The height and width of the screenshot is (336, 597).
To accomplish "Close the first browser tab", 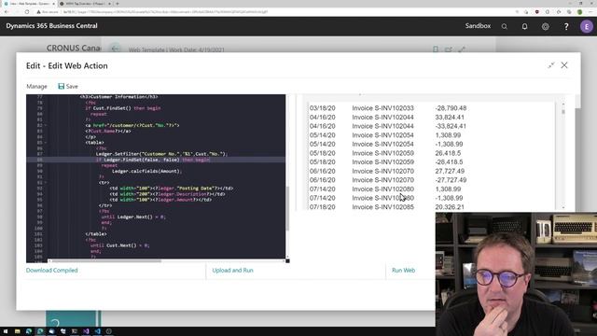I will [53, 4].
